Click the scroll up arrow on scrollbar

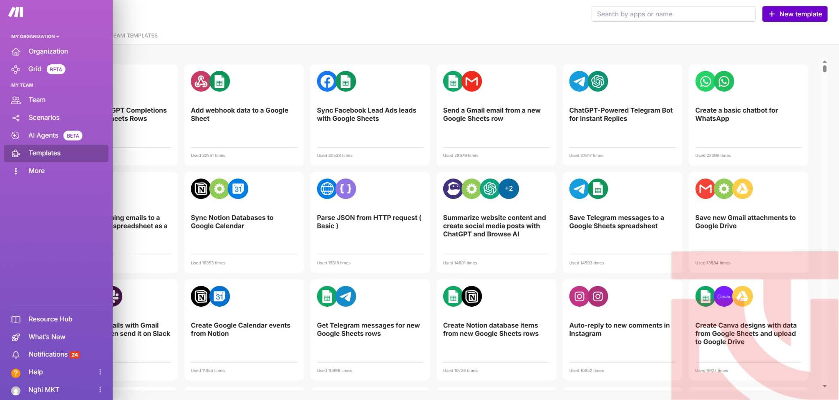pyautogui.click(x=825, y=61)
